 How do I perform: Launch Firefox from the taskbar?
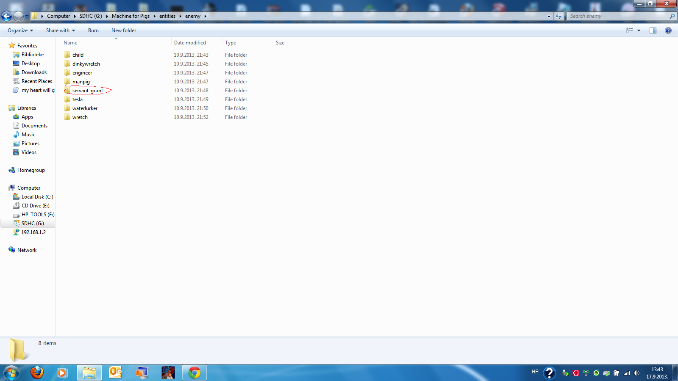coord(37,373)
